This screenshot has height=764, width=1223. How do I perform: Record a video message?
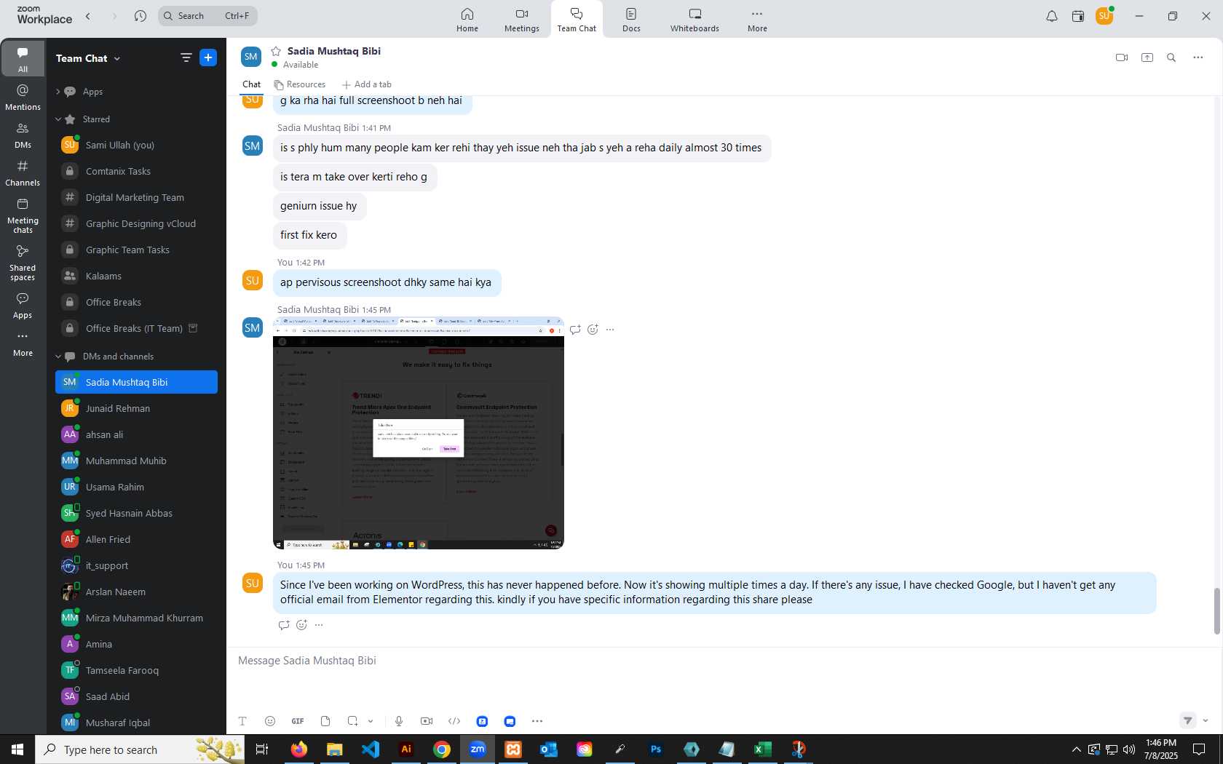[427, 721]
